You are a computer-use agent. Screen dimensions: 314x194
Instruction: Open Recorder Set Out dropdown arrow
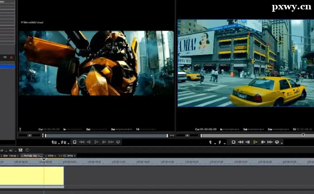click(224, 144)
